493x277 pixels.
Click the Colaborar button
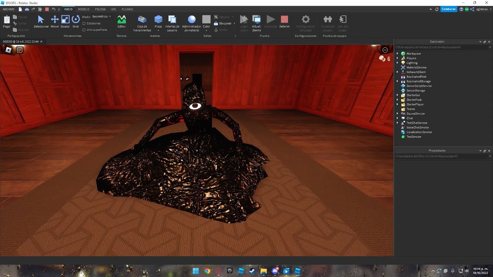449,9
